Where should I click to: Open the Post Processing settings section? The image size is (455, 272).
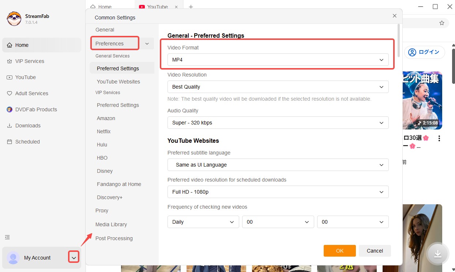(114, 238)
